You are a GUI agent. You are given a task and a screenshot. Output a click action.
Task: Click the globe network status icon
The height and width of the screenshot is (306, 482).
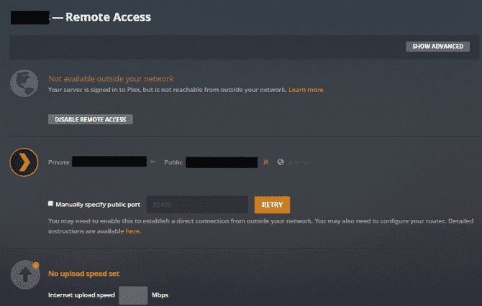coord(24,83)
